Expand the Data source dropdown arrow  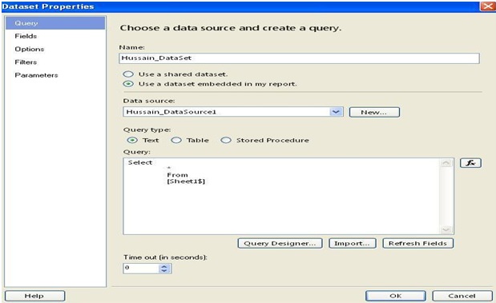point(336,112)
